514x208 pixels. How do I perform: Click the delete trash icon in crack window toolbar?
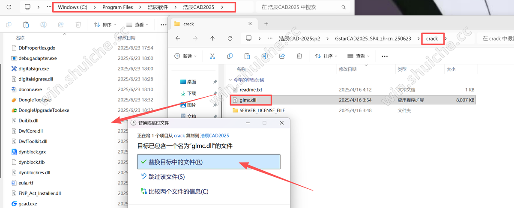point(299,56)
